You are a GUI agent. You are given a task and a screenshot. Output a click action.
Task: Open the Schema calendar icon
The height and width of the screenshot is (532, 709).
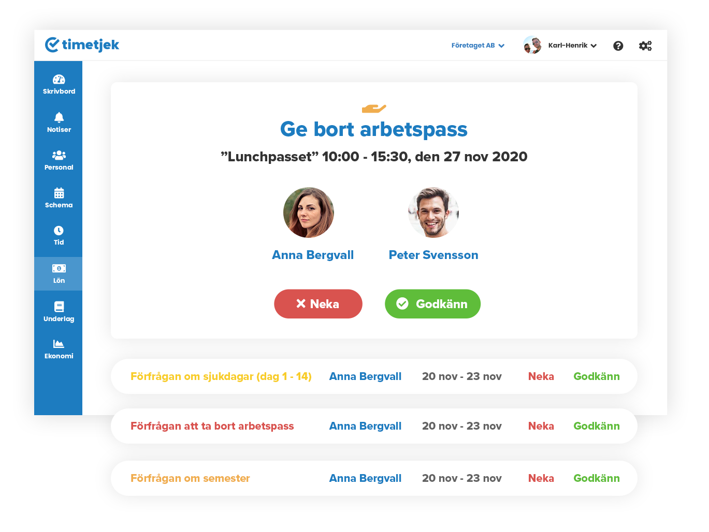point(59,193)
